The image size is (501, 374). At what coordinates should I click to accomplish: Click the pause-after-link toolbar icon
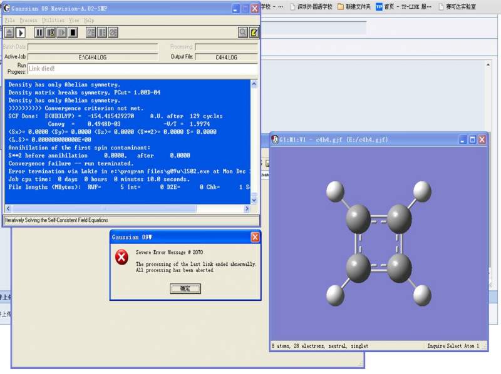tap(51, 33)
